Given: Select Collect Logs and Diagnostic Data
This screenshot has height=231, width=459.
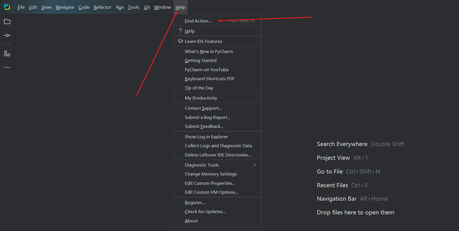Looking at the screenshot, I should [x=217, y=146].
